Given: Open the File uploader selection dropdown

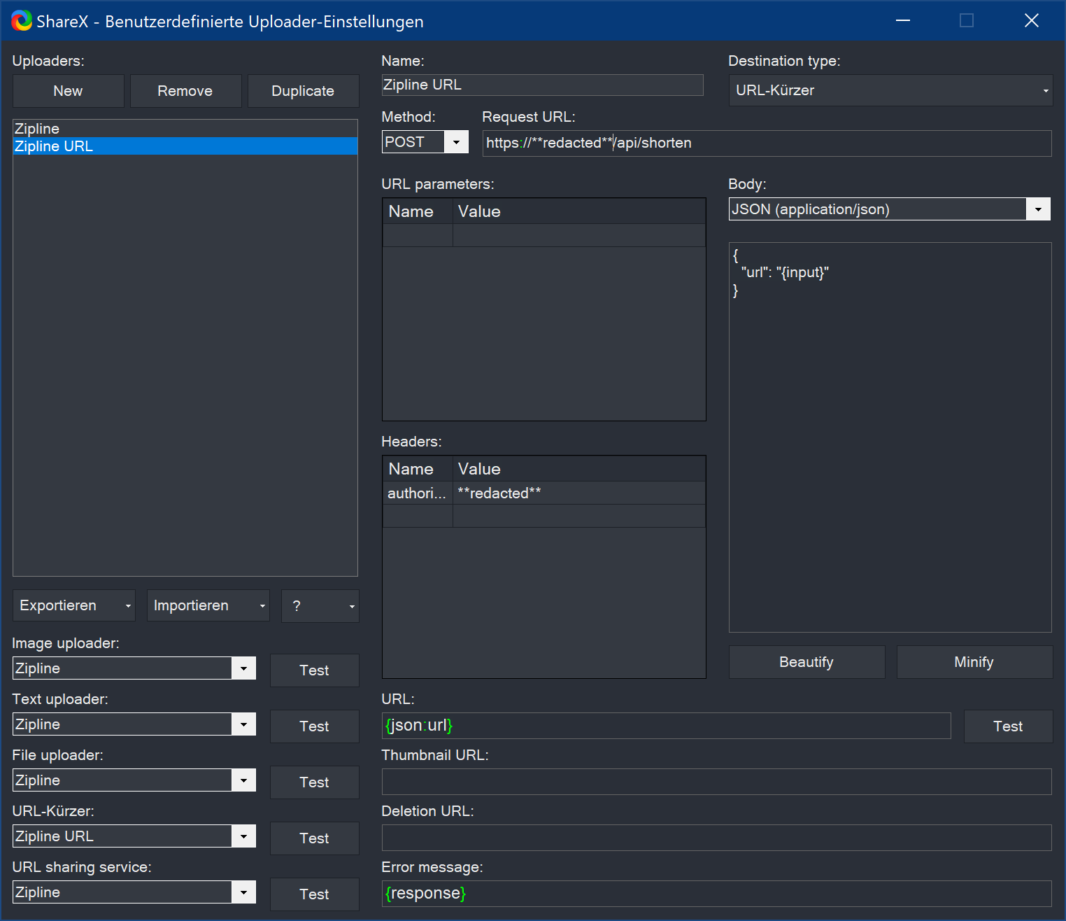Looking at the screenshot, I should tap(244, 780).
